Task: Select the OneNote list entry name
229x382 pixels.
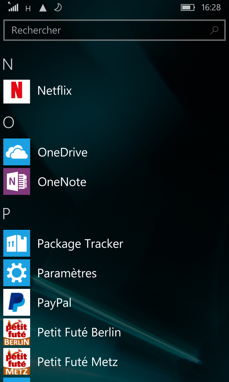Action: pyautogui.click(x=62, y=182)
